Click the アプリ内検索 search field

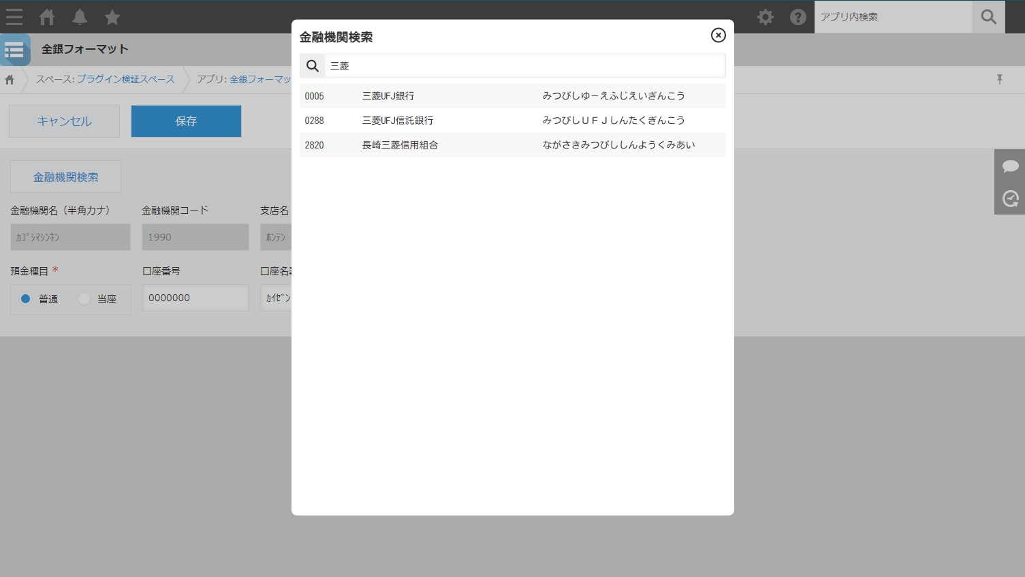click(x=894, y=17)
